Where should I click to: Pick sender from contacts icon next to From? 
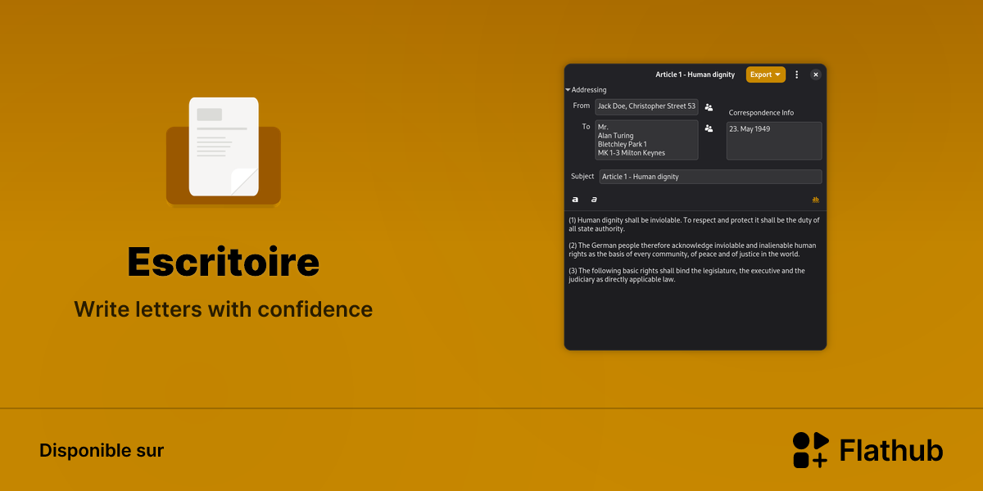tap(709, 107)
